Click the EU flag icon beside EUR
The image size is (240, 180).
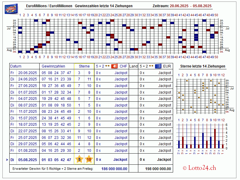click(x=158, y=66)
